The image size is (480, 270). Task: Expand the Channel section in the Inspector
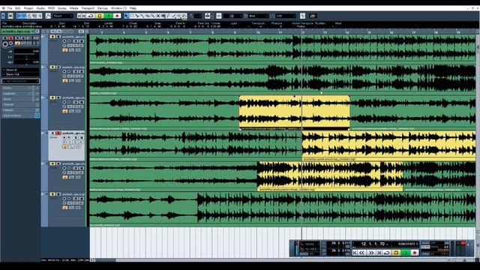tap(20, 104)
